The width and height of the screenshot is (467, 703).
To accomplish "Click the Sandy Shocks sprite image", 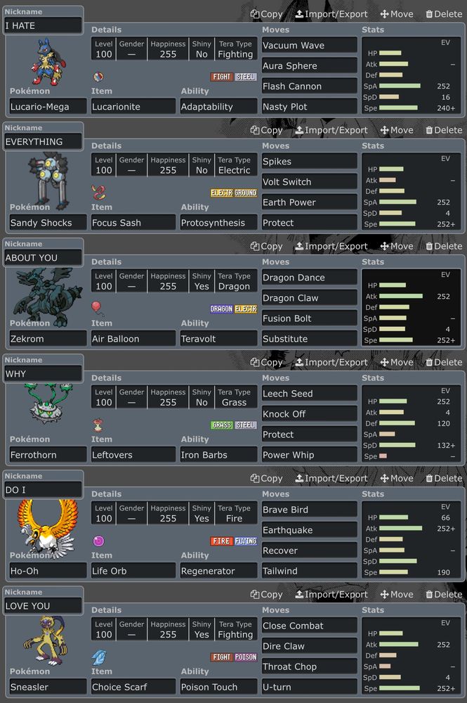I will [x=48, y=181].
